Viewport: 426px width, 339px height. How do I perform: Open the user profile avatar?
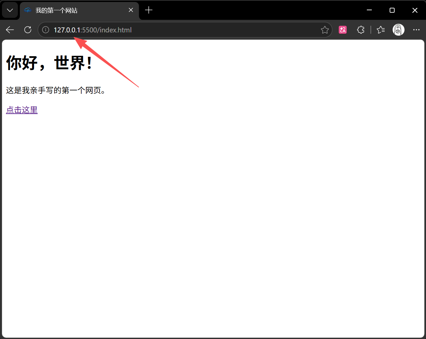(398, 30)
